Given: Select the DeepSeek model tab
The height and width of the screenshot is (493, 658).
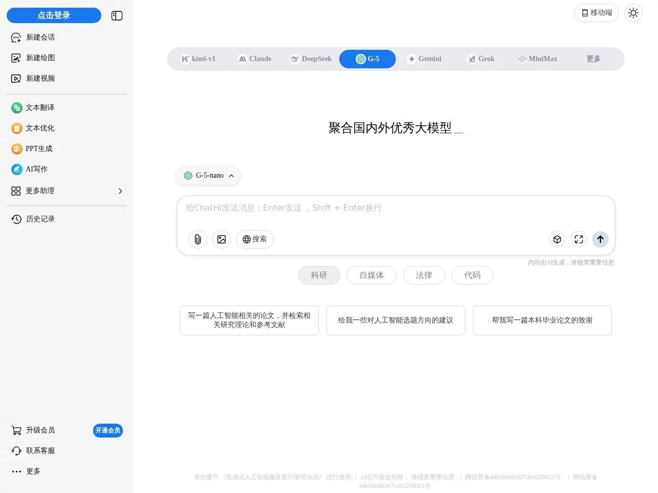Looking at the screenshot, I should tap(311, 59).
